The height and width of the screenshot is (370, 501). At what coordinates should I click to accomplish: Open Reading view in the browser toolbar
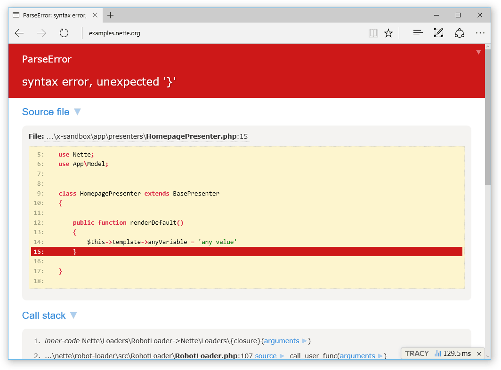click(373, 33)
